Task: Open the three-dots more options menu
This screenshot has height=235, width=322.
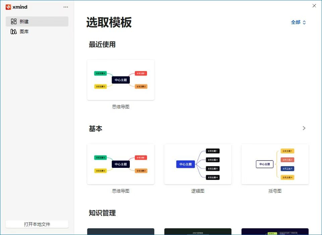Action: pos(66,7)
